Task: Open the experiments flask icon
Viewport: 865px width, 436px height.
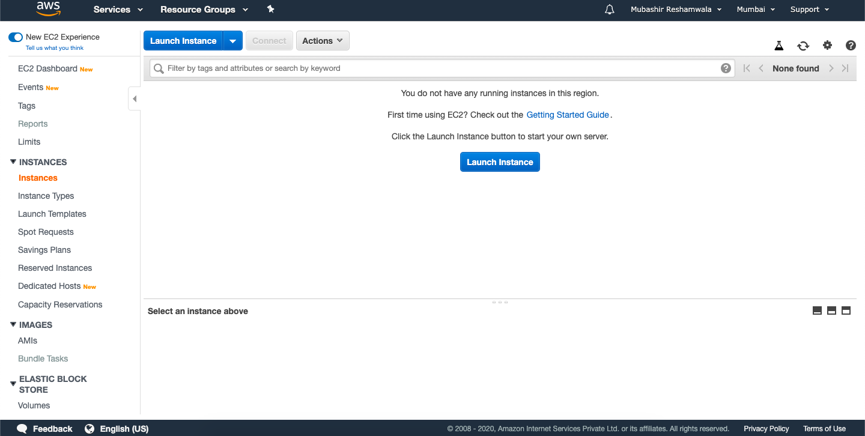Action: 779,46
